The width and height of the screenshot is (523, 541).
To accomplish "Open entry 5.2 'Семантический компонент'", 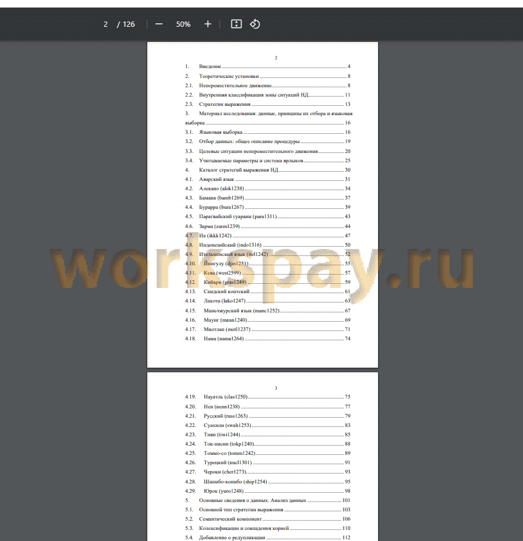I will tap(268, 519).
